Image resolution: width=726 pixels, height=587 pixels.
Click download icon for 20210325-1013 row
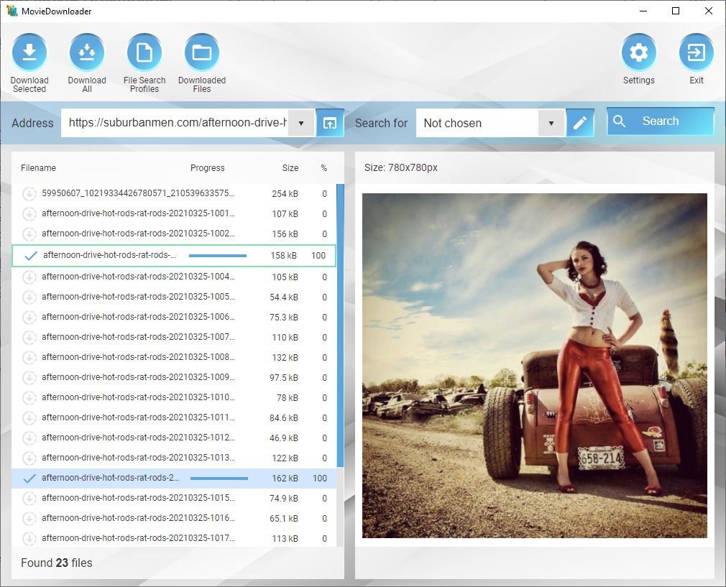coord(29,458)
